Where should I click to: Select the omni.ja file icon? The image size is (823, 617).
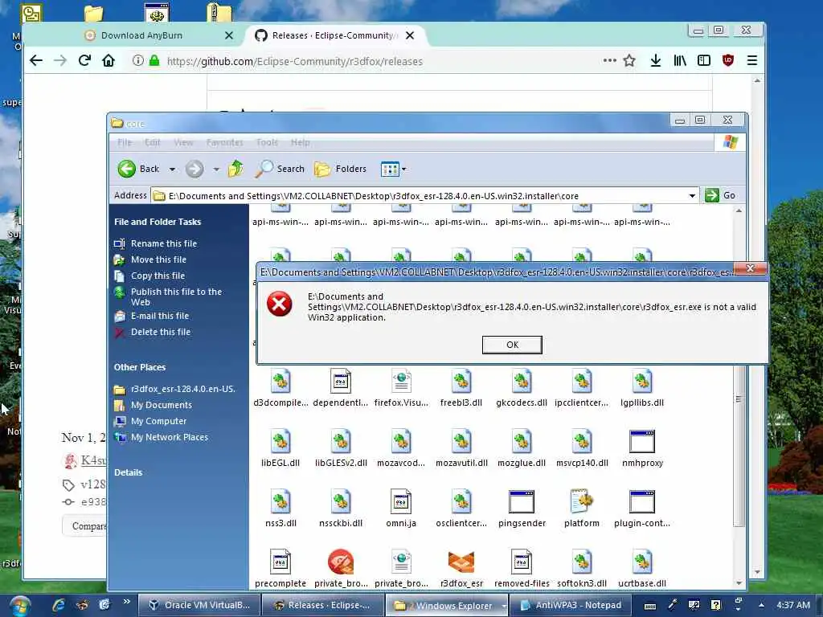pos(401,501)
